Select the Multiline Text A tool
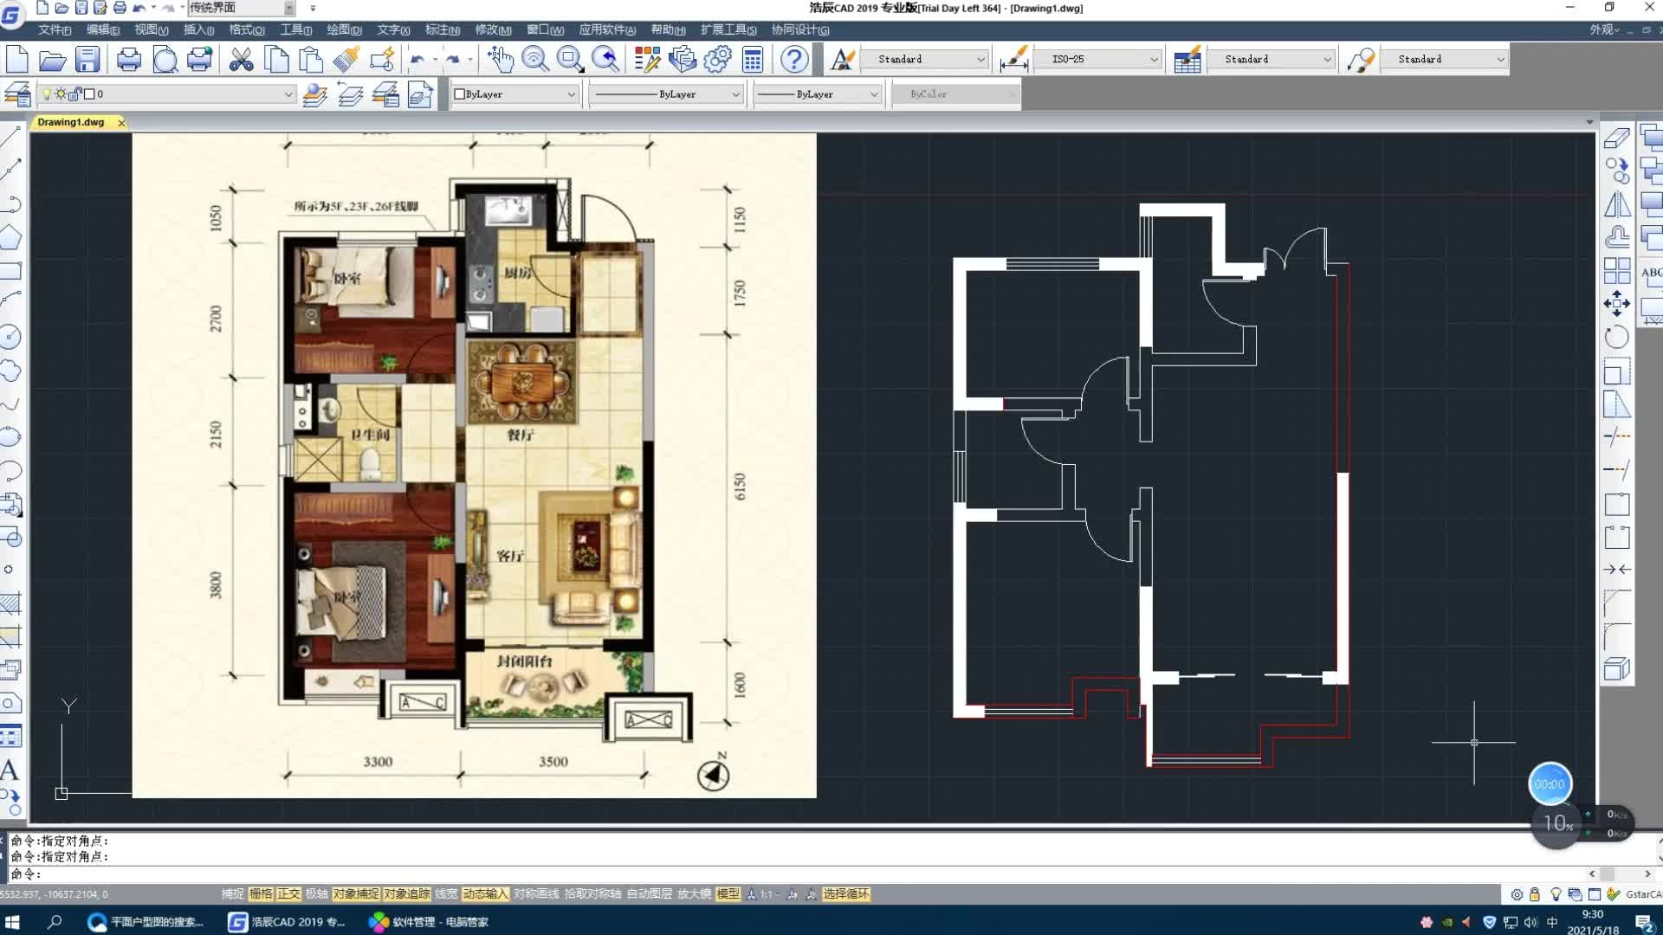The height and width of the screenshot is (935, 1663). point(10,770)
